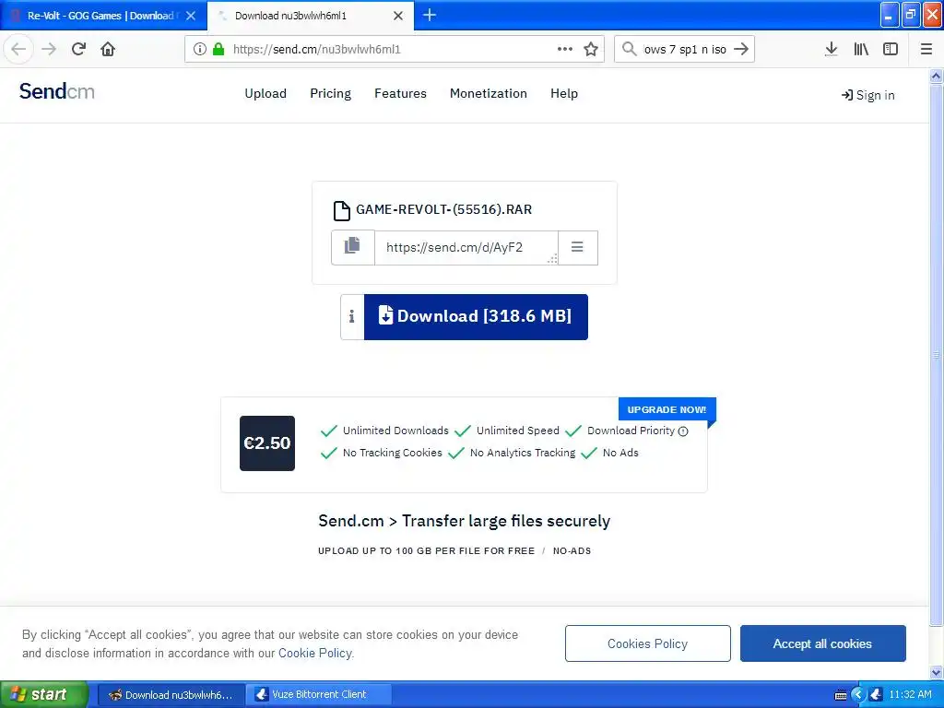Open the Firefox downloads panel
Image resolution: width=944 pixels, height=708 pixels.
coord(832,49)
